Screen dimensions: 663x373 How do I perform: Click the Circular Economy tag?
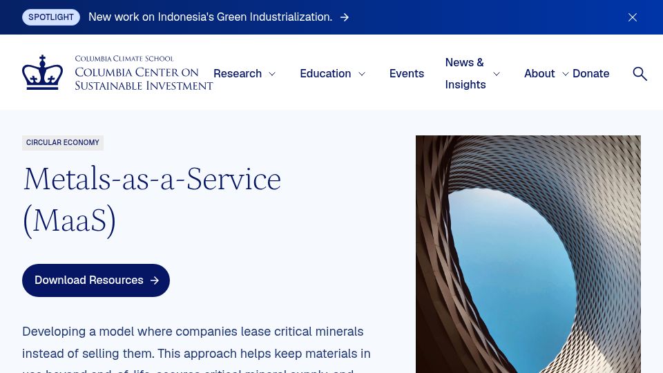click(63, 142)
